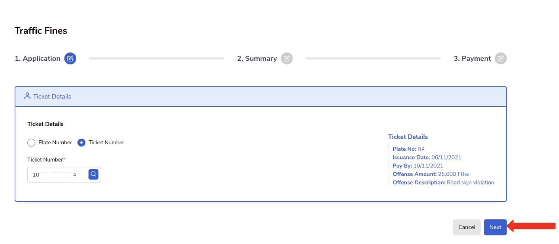The image size is (559, 244).
Task: Click the Offense Description text line
Action: pyautogui.click(x=443, y=182)
